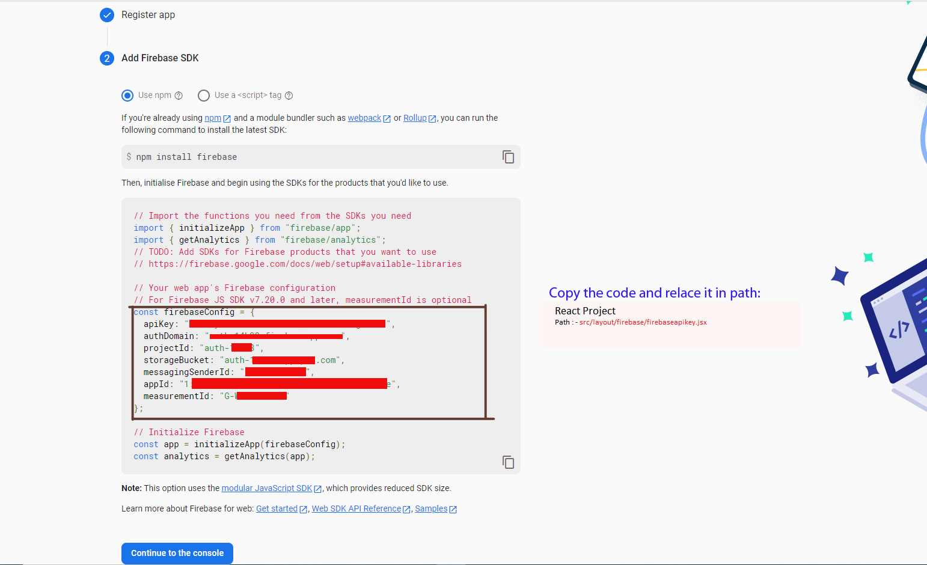This screenshot has height=565, width=927.
Task: Click the Register app step title
Action: click(148, 15)
